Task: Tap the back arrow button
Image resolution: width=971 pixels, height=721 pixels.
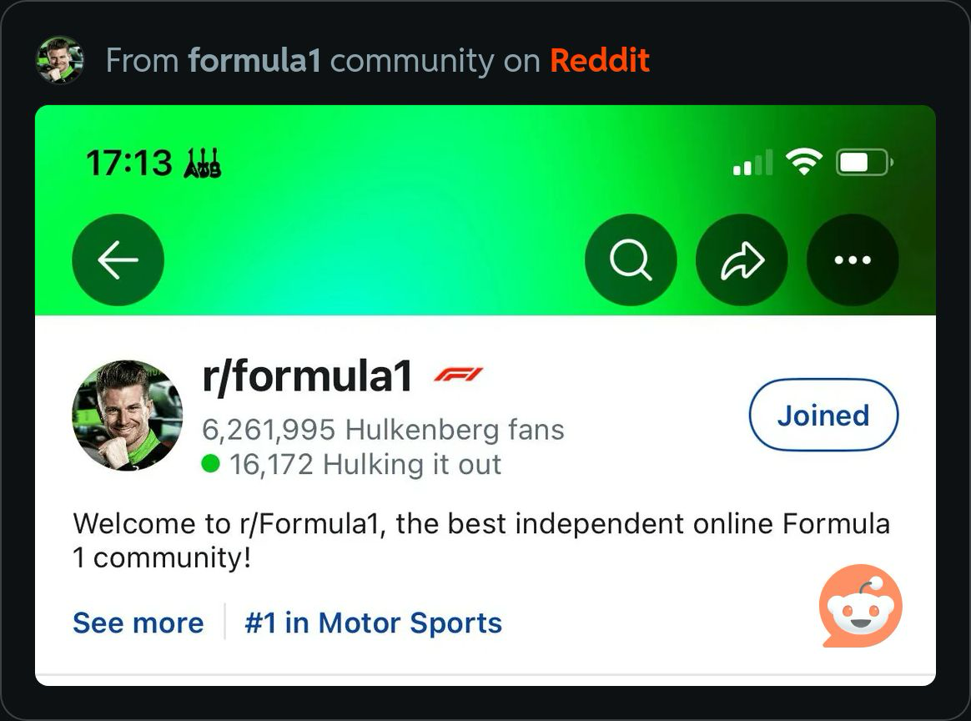Action: pos(118,260)
